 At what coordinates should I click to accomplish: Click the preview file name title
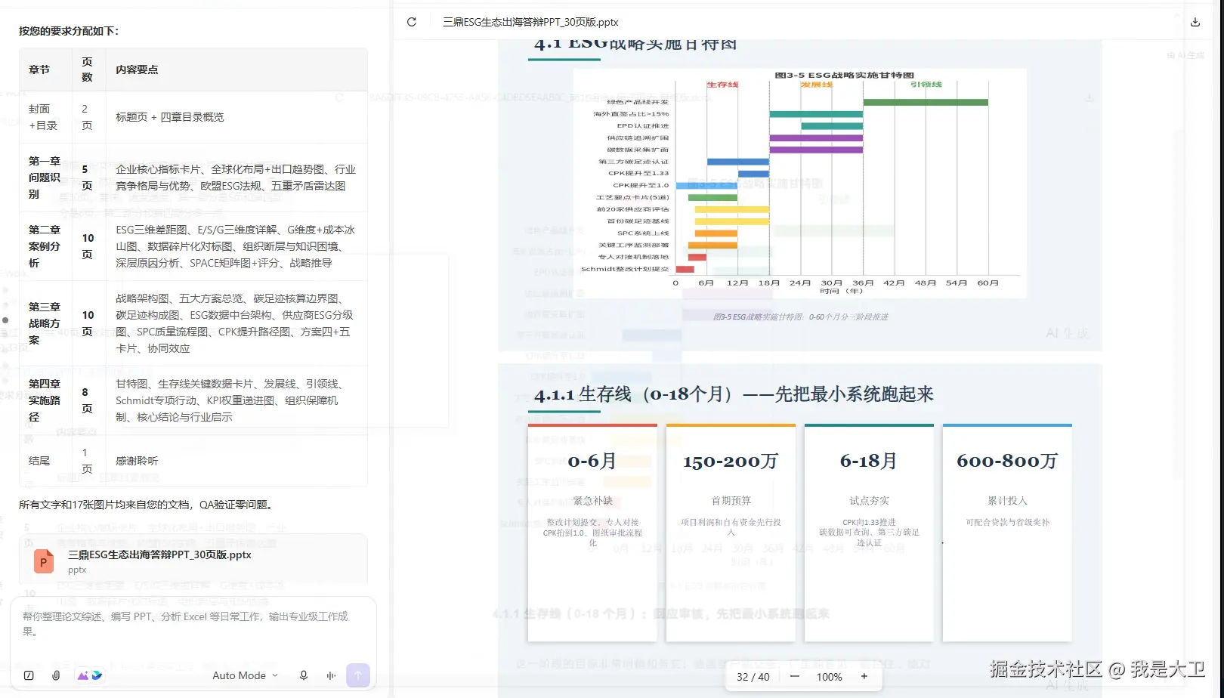click(x=530, y=22)
